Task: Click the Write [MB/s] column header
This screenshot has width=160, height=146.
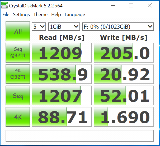Action: pos(124,38)
